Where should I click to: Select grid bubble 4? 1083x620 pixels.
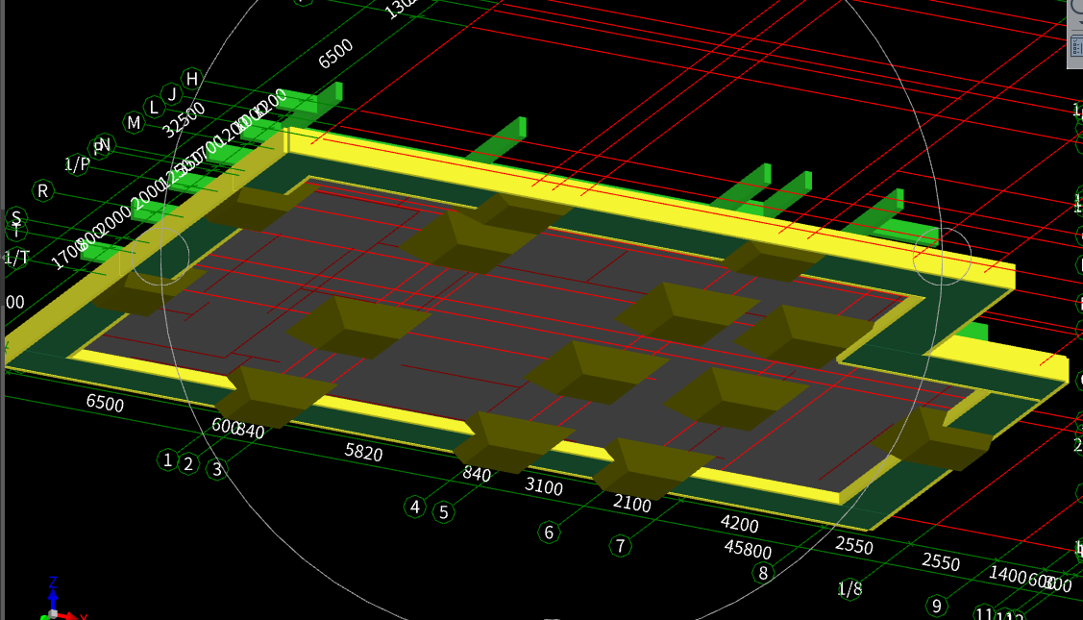pos(414,507)
